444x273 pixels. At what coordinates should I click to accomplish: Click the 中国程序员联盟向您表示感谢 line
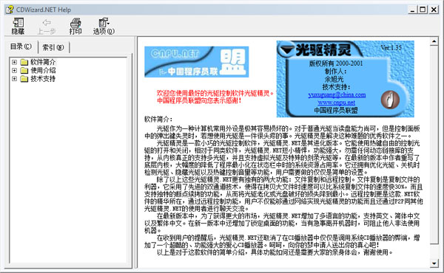point(199,100)
